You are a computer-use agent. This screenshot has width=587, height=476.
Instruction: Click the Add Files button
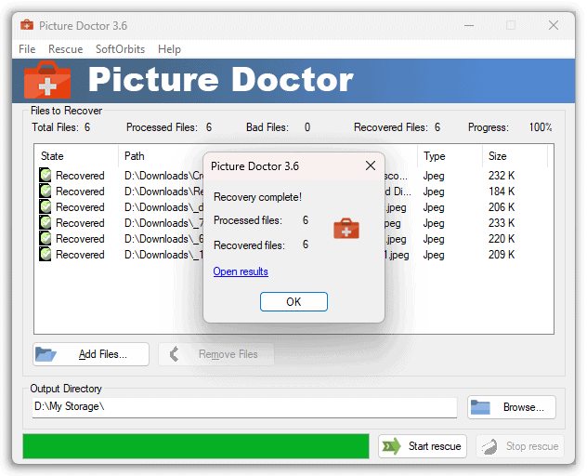(91, 354)
